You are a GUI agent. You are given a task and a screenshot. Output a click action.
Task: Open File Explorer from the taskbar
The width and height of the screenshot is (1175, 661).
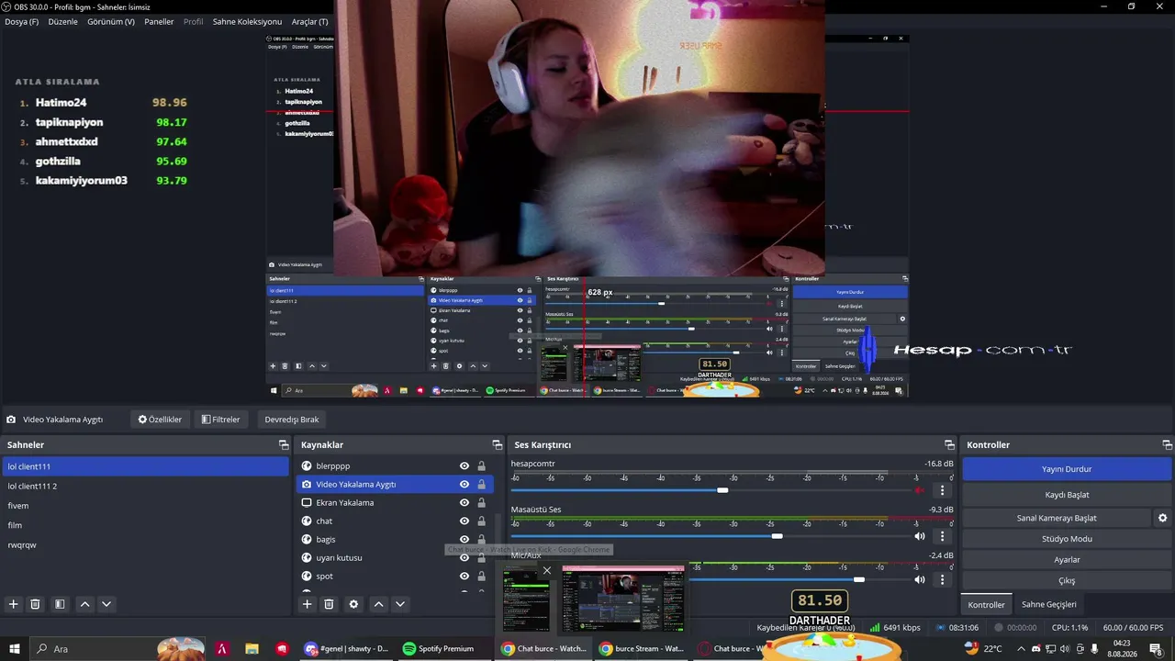pos(252,649)
